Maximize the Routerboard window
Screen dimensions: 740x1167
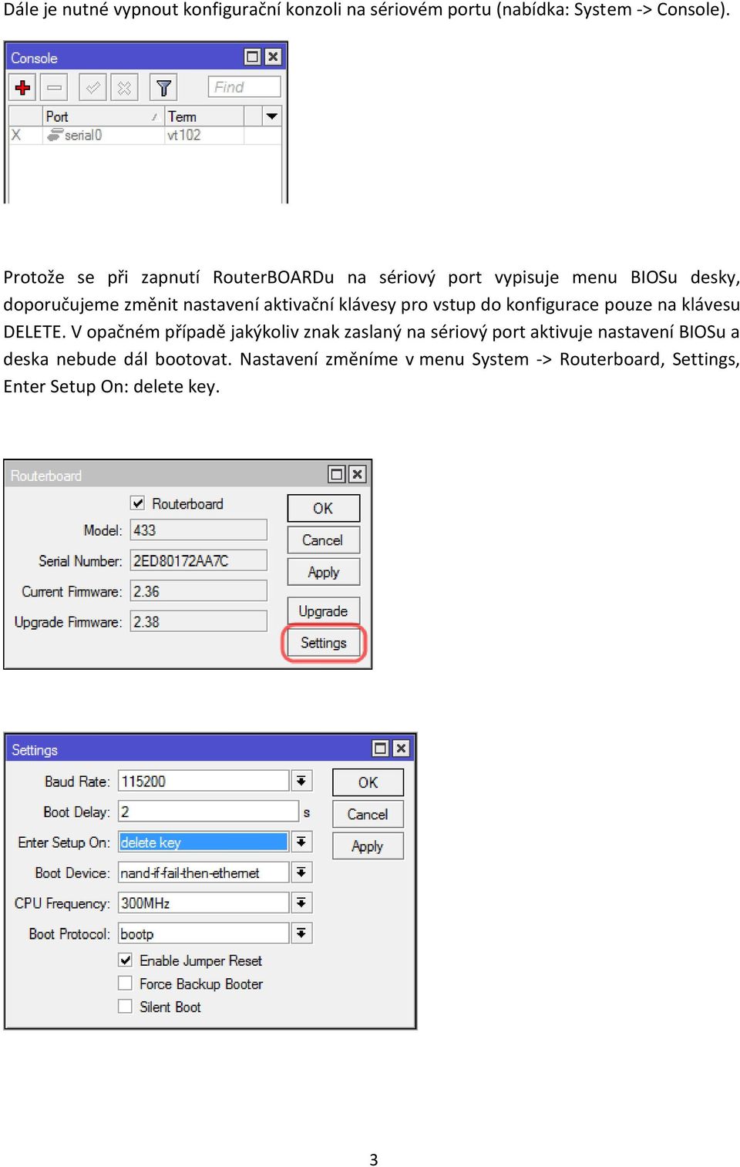pyautogui.click(x=336, y=474)
